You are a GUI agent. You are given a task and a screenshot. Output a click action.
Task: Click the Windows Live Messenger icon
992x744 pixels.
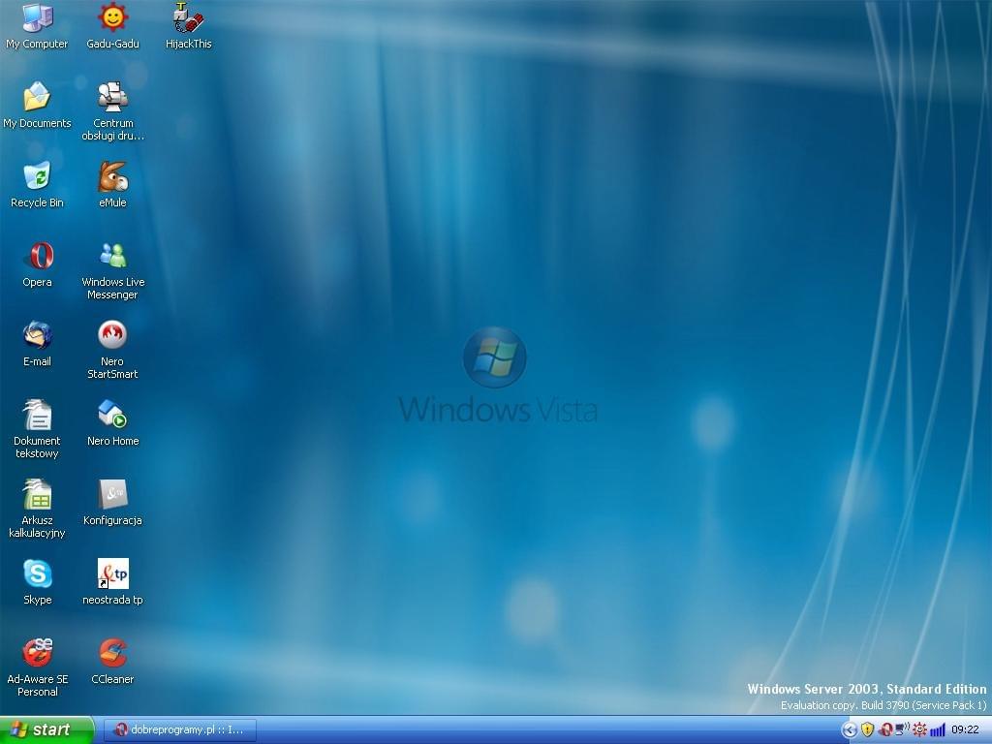click(112, 257)
